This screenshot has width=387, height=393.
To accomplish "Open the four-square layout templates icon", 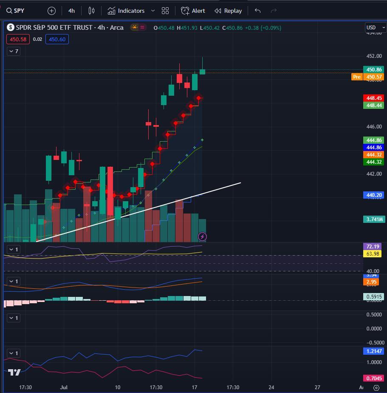I will point(165,11).
